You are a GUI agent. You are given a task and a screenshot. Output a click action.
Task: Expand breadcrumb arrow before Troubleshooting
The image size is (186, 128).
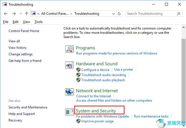click(71, 14)
